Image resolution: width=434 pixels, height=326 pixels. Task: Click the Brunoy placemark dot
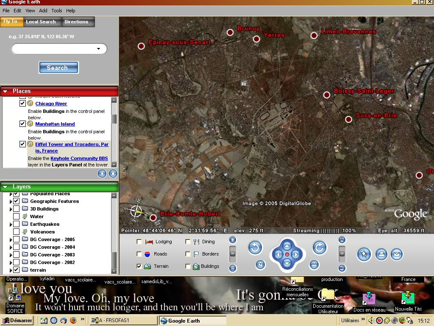click(230, 32)
